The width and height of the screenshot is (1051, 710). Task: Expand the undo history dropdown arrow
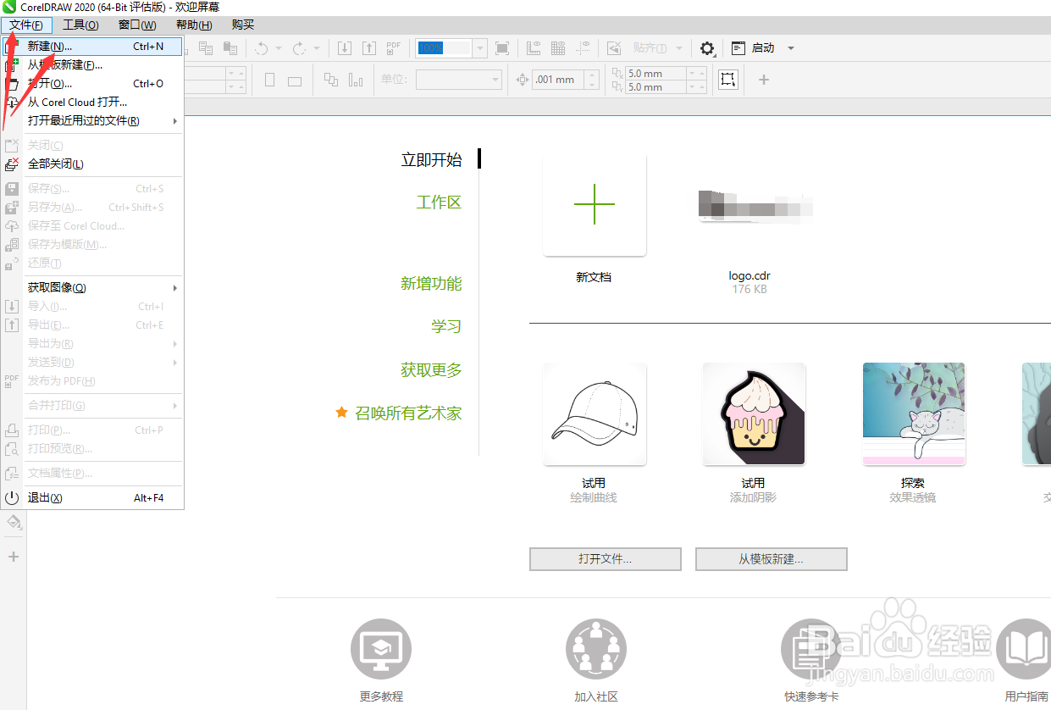point(279,48)
